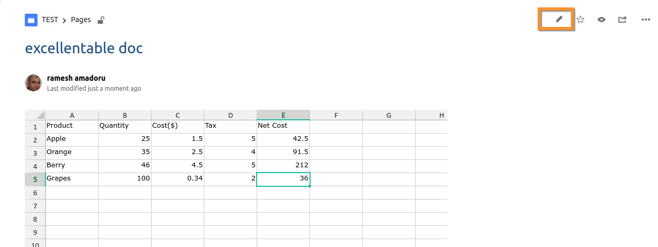
Task: Click the excellentable doc page title
Action: pyautogui.click(x=84, y=48)
